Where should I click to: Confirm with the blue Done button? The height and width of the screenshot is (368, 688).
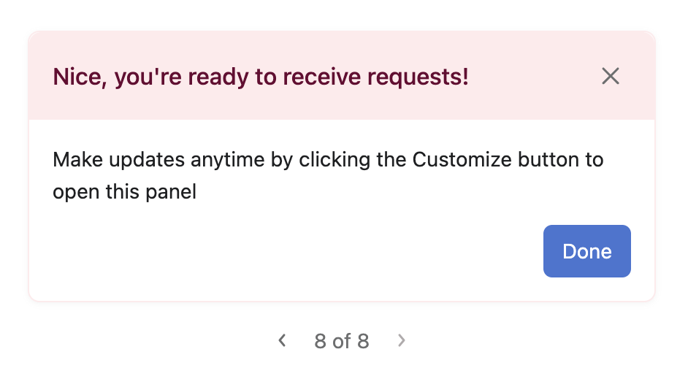586,251
